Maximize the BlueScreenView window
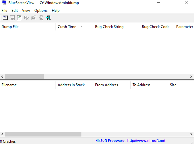Screen dimensions: 194x144 (x=172, y=2)
